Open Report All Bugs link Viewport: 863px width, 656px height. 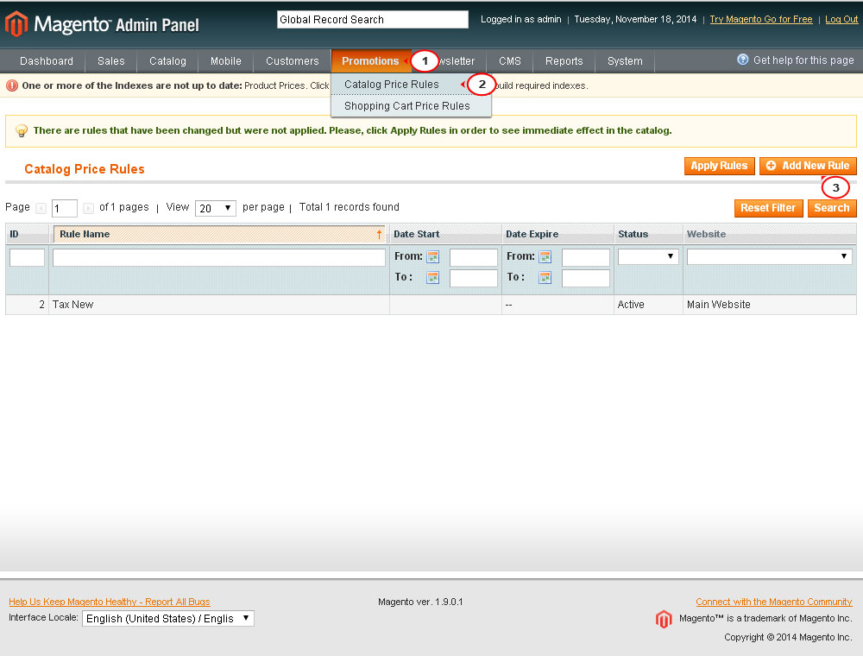pos(110,602)
